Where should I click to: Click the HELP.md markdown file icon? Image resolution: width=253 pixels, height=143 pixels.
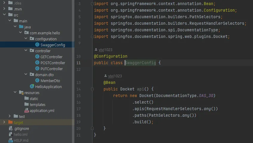point(10,140)
